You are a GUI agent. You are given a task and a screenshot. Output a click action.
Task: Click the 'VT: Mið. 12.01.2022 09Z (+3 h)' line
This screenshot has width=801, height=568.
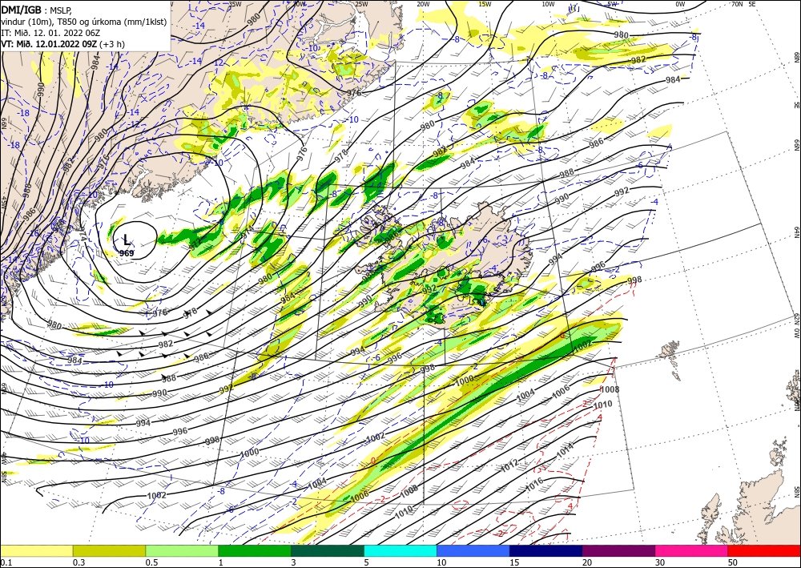click(x=62, y=43)
